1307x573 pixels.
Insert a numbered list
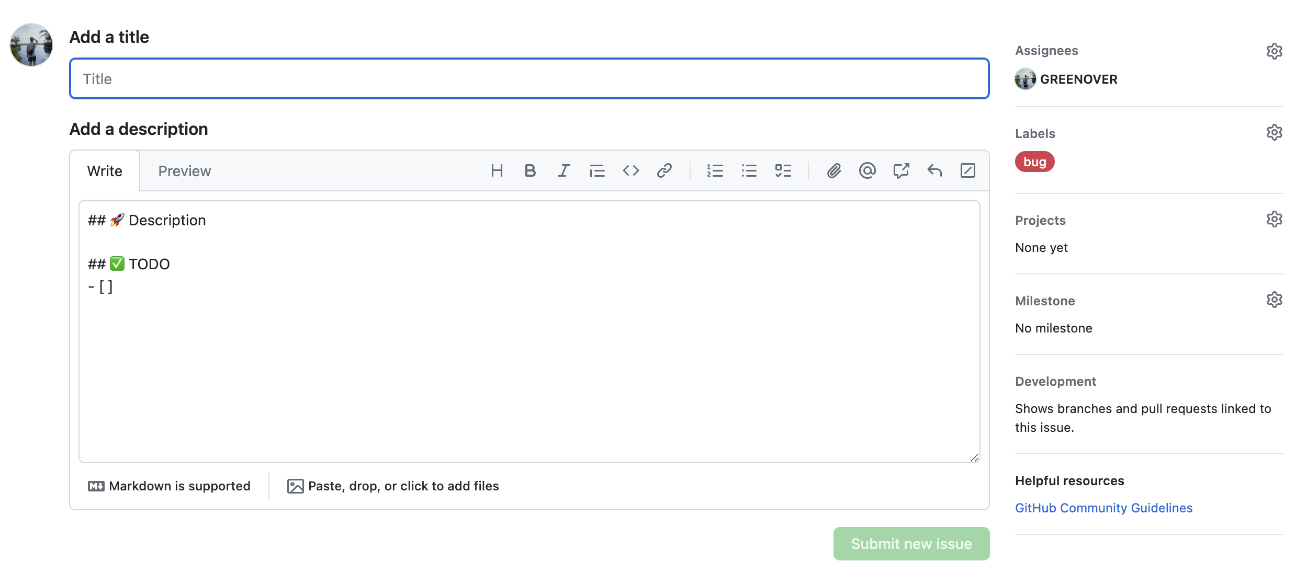pyautogui.click(x=715, y=171)
